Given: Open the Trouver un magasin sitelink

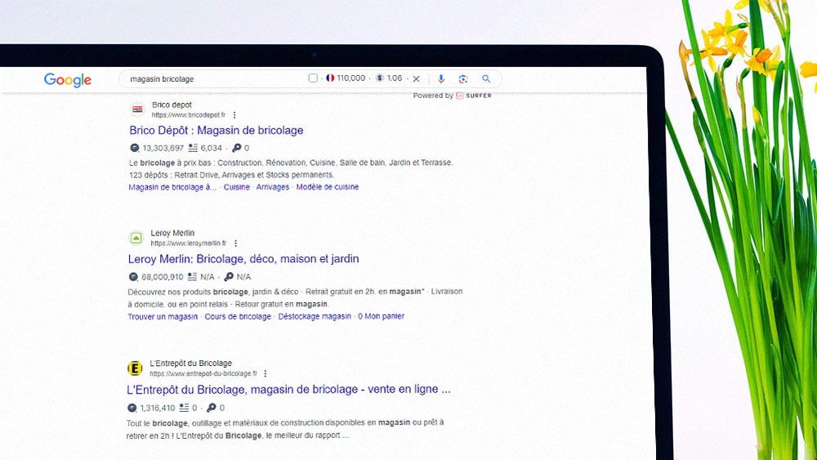Looking at the screenshot, I should pyautogui.click(x=163, y=316).
